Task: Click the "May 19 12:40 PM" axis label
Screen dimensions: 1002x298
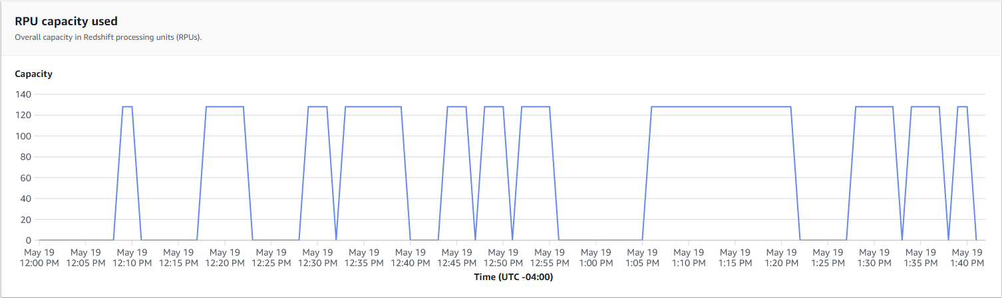Action: (411, 258)
